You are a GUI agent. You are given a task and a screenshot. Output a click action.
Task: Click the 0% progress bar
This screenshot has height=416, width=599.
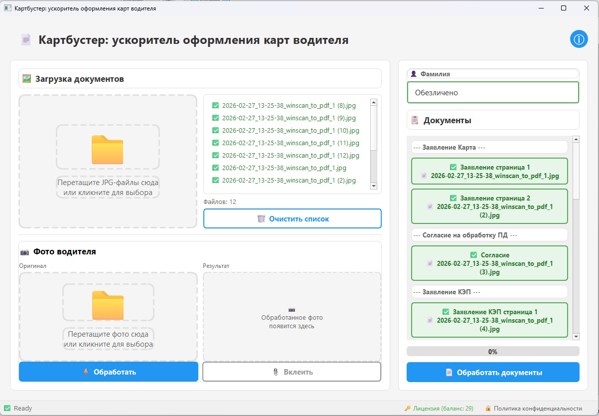493,351
